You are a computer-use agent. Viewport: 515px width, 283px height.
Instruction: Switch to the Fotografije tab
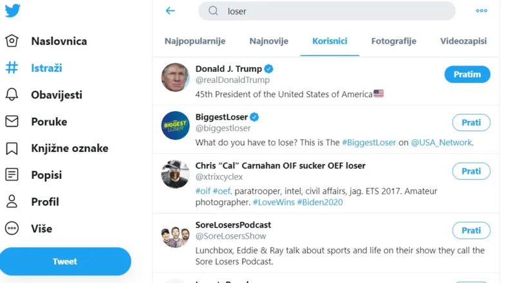(393, 41)
